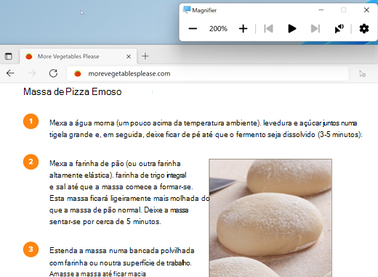Close the More Vegetables Please tab

click(129, 57)
